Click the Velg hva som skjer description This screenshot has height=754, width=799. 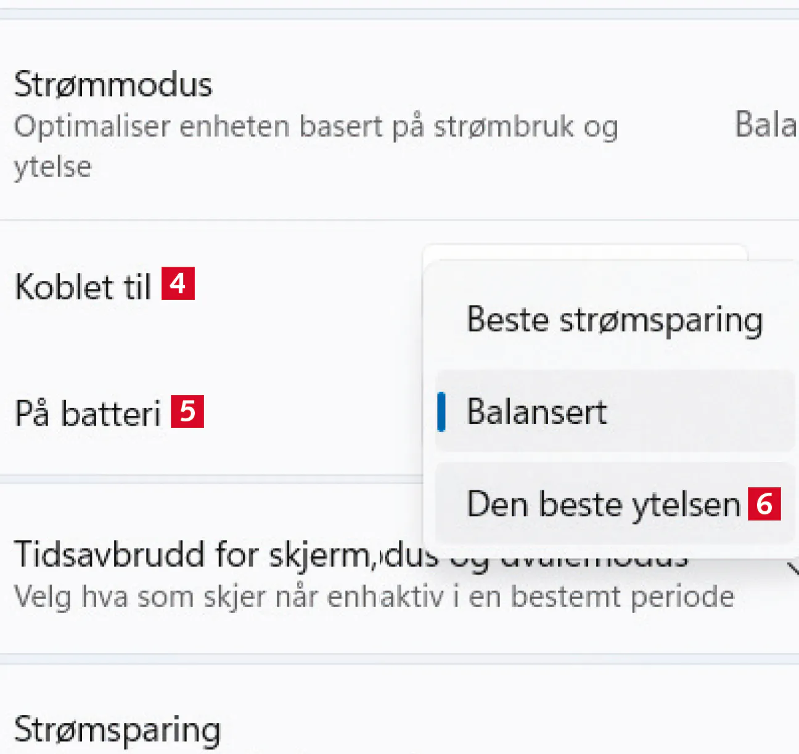374,597
